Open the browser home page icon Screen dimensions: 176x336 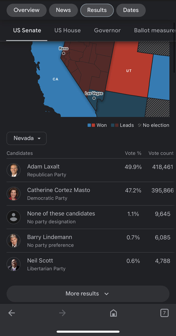[113, 313]
